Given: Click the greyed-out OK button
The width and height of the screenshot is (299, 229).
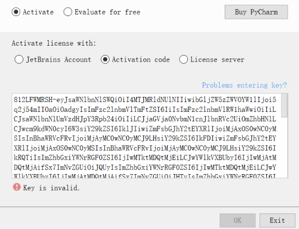Looking at the screenshot, I should 237,220.
